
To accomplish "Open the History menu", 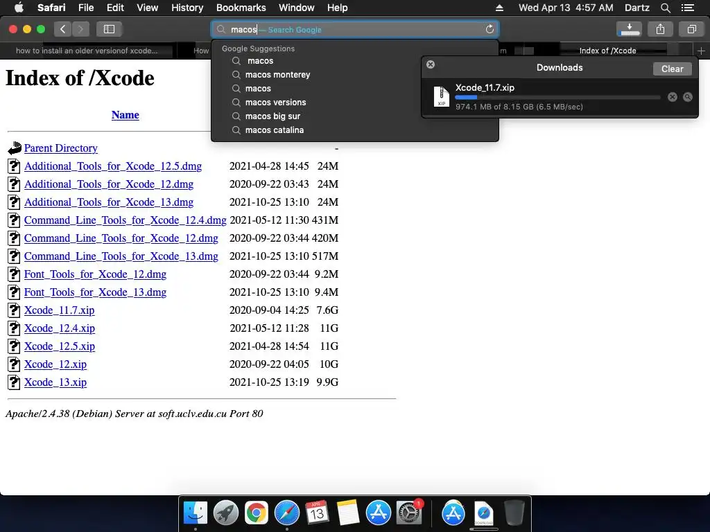I will point(187,8).
